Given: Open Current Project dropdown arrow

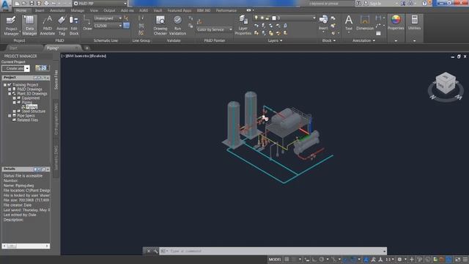Looking at the screenshot, I should [27, 68].
